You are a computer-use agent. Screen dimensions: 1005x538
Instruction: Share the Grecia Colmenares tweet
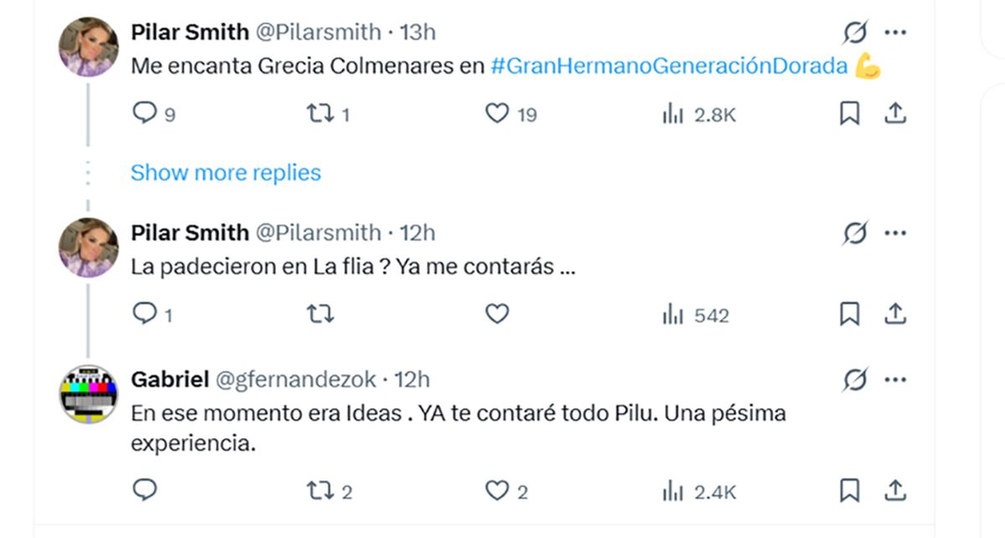click(895, 113)
